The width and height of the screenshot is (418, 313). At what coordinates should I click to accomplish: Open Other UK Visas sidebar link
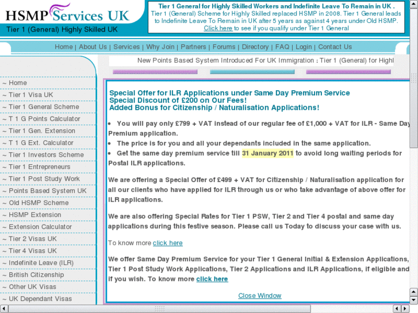[33, 287]
